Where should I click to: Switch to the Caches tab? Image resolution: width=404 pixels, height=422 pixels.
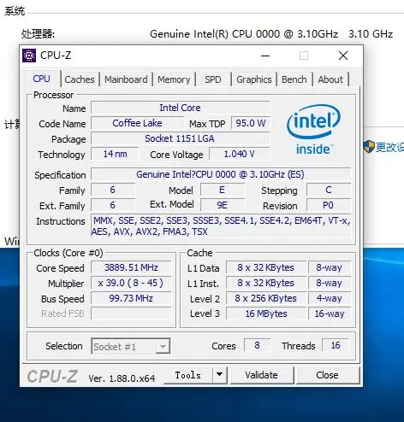click(80, 79)
